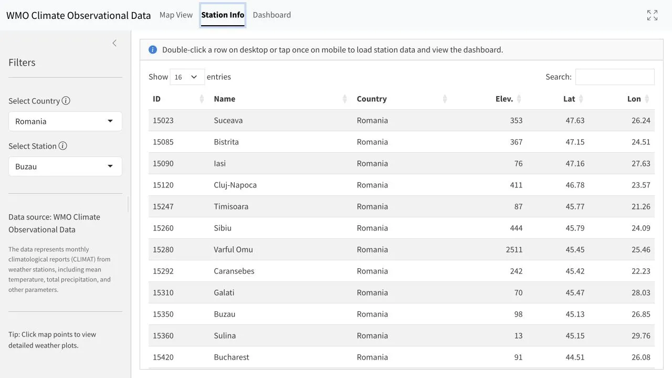
Task: Select the Sibiu station name cell
Action: (x=223, y=228)
